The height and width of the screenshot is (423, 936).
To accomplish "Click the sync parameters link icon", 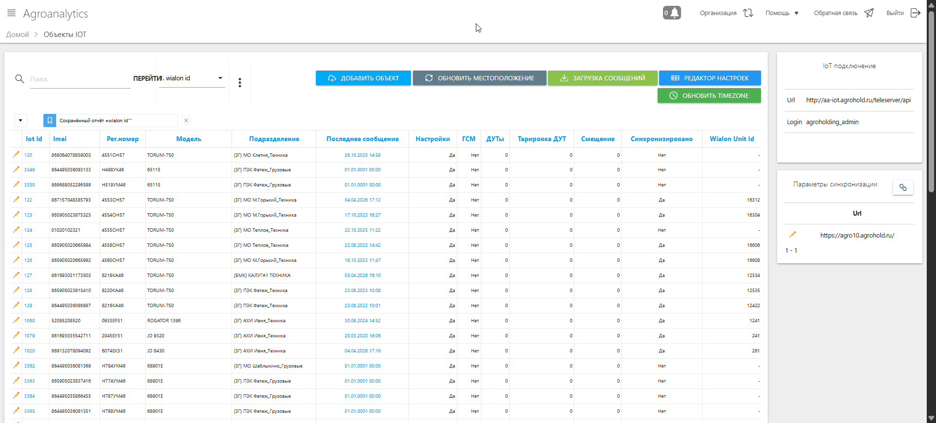I will coord(902,187).
